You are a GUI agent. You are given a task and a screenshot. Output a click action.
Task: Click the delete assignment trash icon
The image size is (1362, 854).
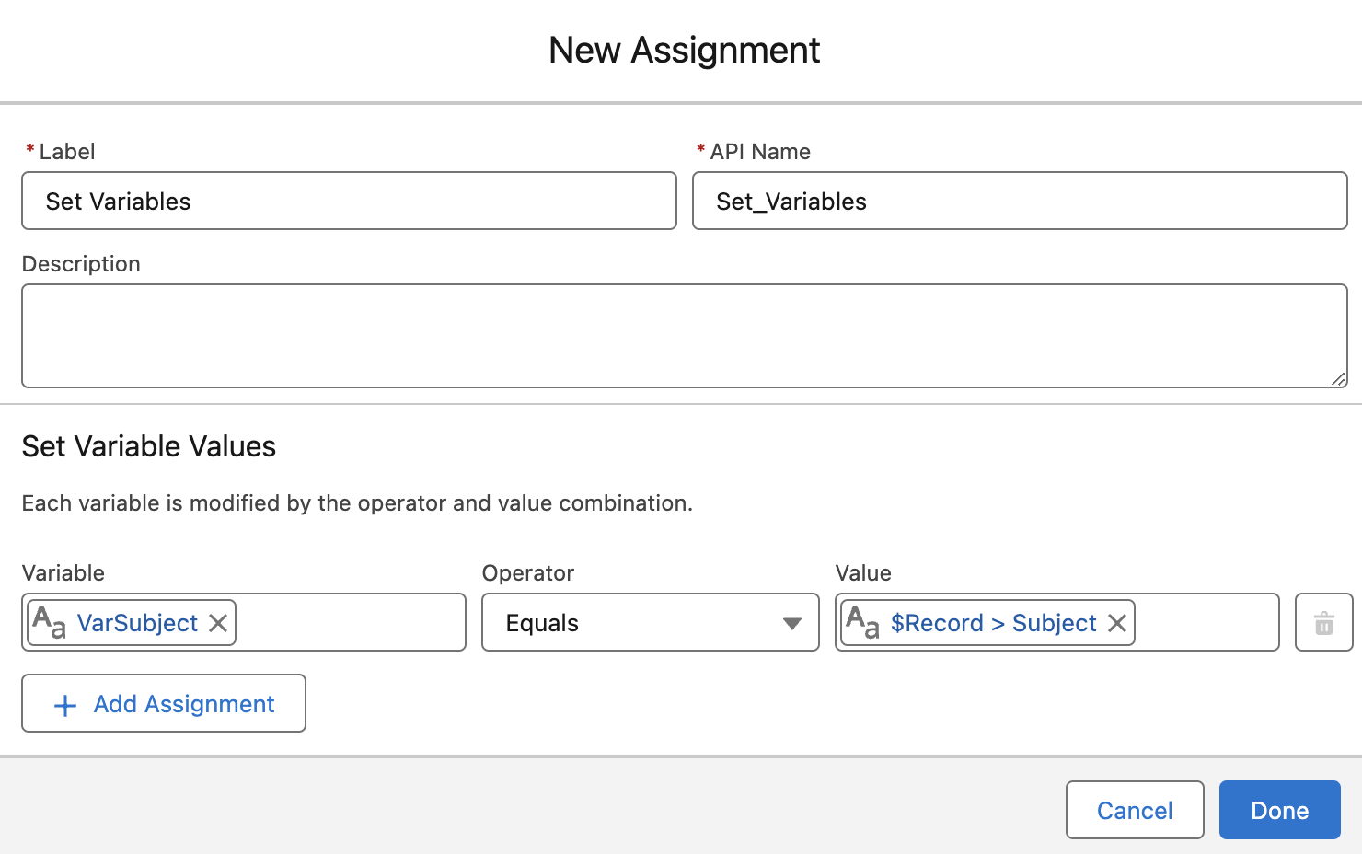(1323, 623)
